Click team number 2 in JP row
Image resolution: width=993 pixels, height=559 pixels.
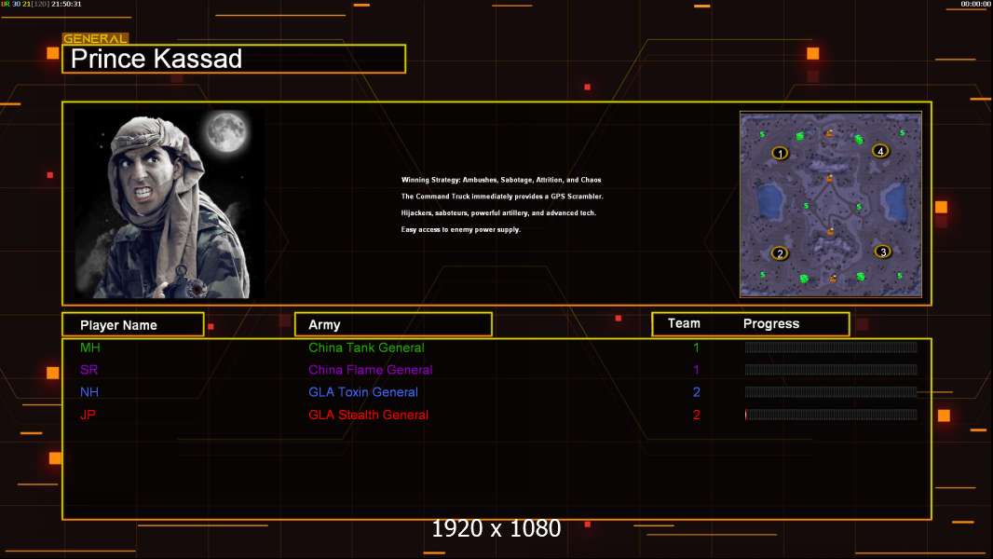pyautogui.click(x=696, y=415)
